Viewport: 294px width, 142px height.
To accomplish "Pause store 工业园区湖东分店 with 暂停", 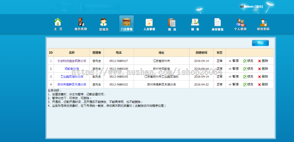I will pos(234,77).
